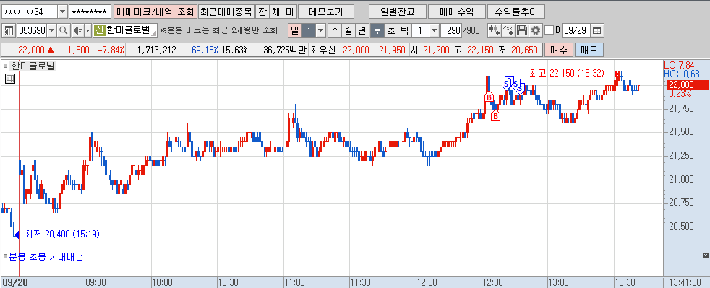Click the 수익률추이 button
Viewport: 710px width, 288px height.
(x=516, y=12)
